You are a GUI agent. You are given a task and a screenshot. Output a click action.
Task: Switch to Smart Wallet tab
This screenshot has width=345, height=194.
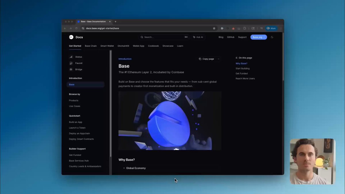(107, 46)
